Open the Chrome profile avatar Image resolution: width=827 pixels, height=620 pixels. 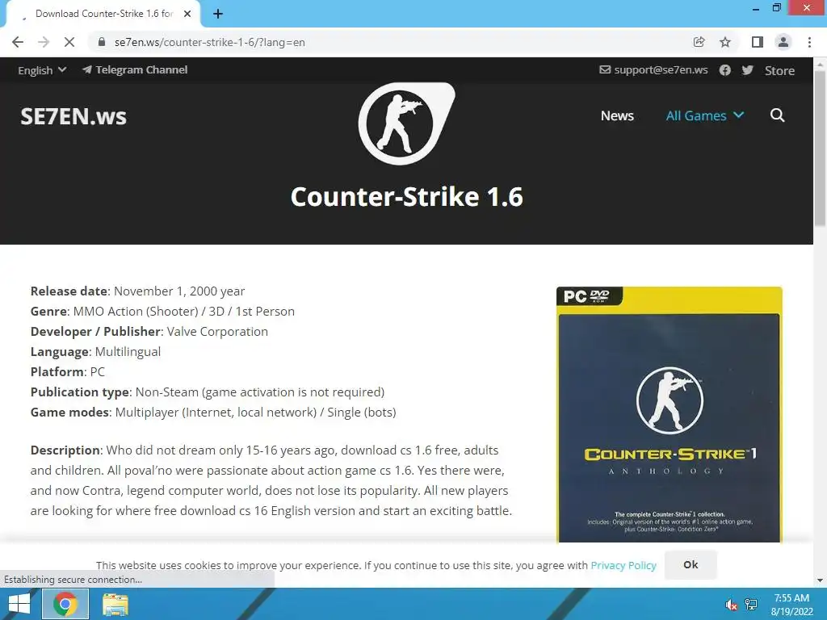(x=783, y=42)
